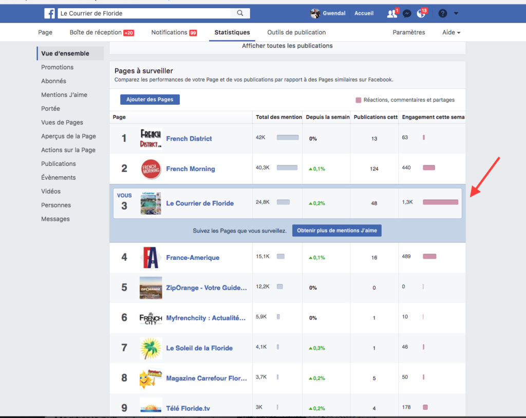526x418 pixels.
Task: Open the Myfrenchcity page link
Action: (206, 318)
